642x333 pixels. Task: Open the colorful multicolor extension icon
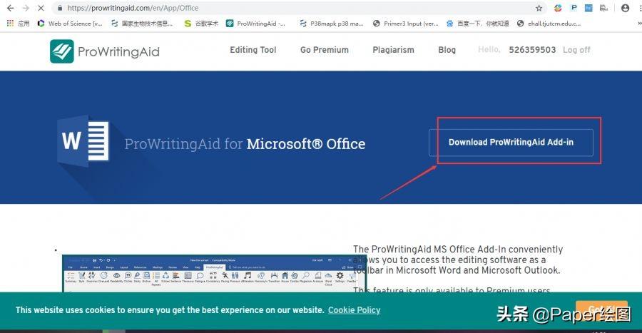[558, 8]
